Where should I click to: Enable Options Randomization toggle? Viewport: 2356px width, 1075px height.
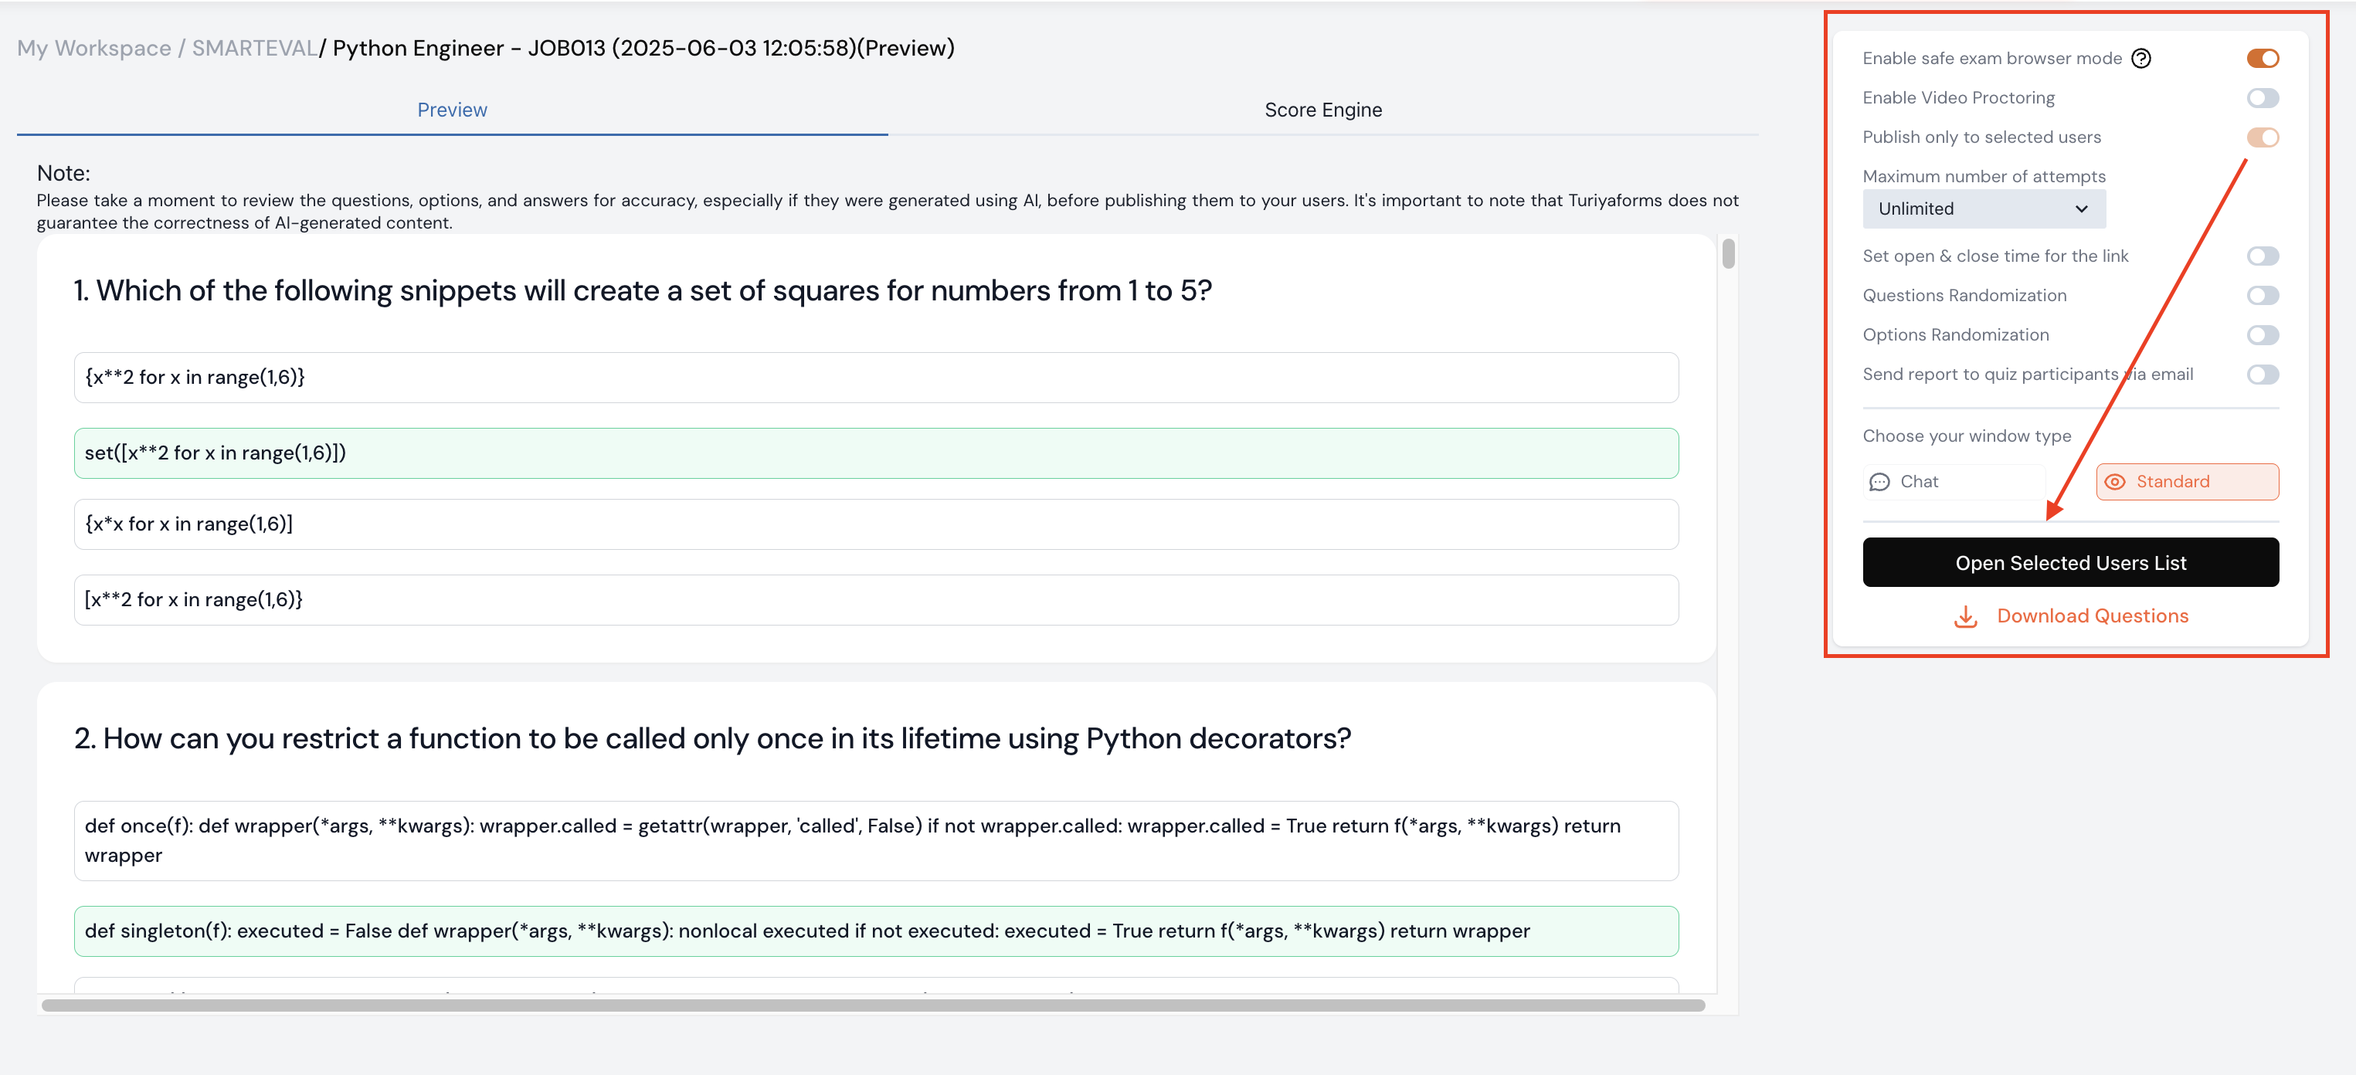click(x=2262, y=334)
